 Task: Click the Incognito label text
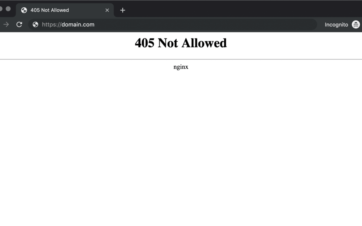336,24
